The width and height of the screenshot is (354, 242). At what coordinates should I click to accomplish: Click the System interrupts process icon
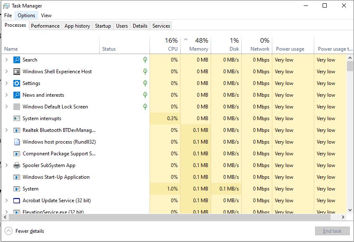(x=17, y=118)
